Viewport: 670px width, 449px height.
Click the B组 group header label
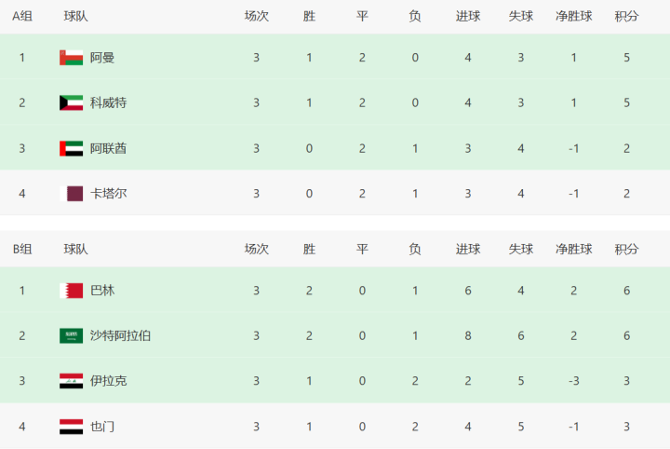coord(22,250)
